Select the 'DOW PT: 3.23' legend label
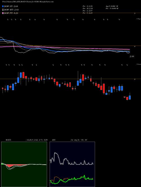 pos(11,13)
